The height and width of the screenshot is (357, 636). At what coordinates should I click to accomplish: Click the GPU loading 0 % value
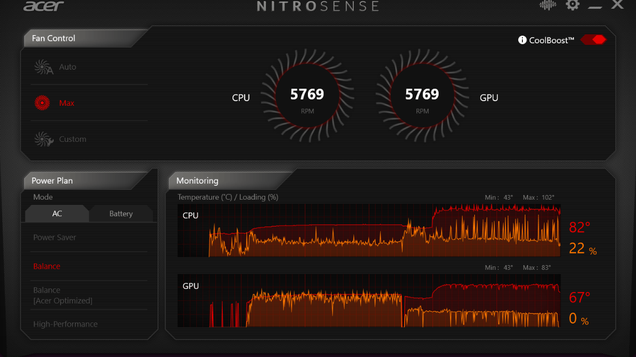[579, 319]
